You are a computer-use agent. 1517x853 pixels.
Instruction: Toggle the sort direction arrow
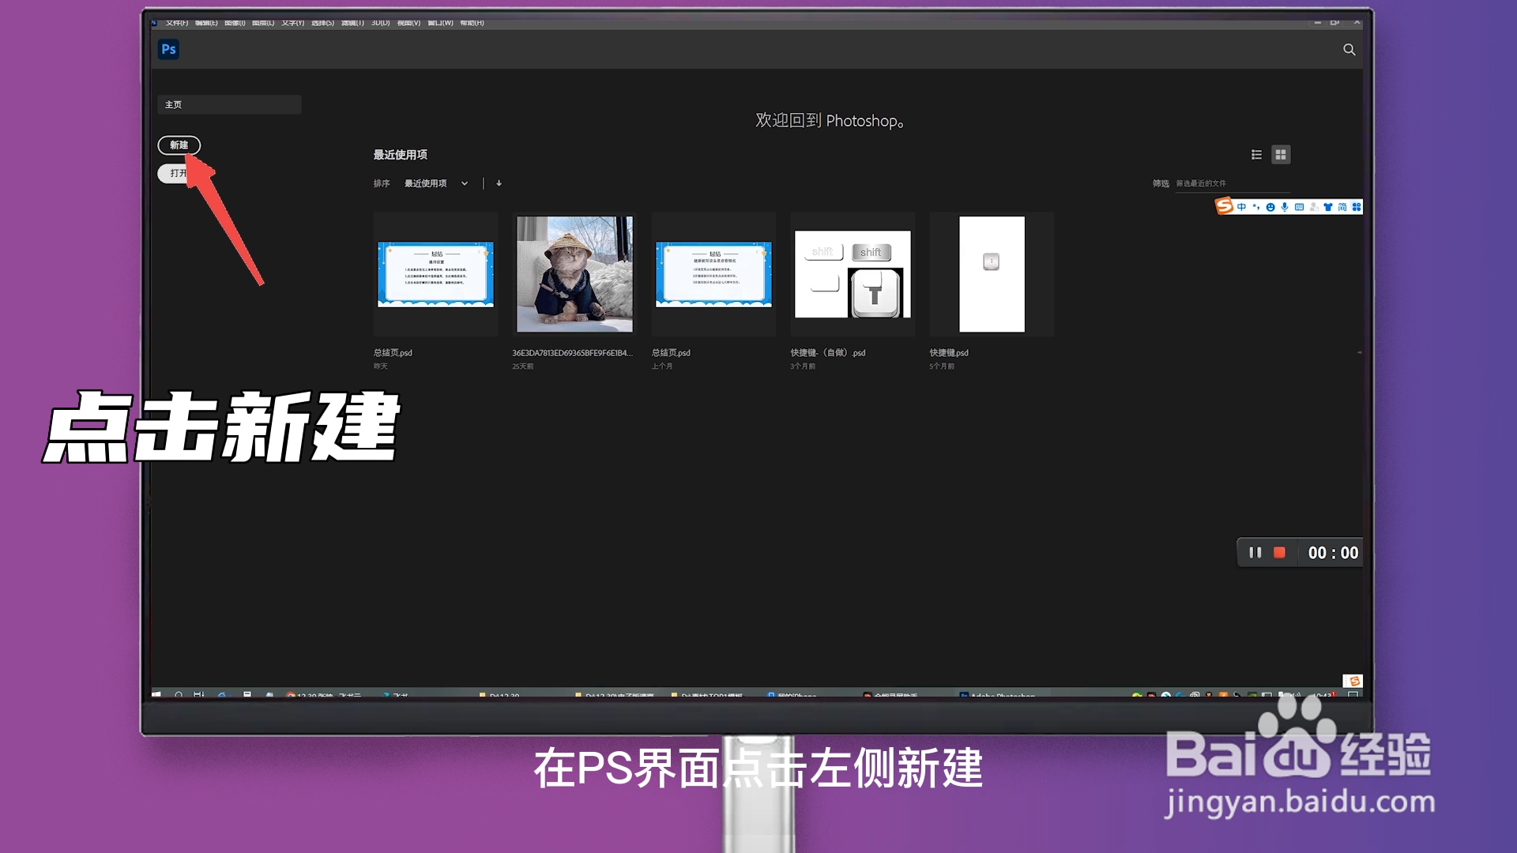(499, 183)
